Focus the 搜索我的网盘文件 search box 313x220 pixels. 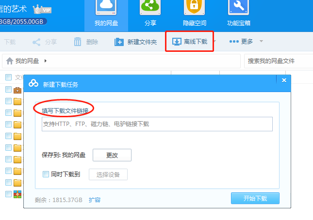[279, 61]
